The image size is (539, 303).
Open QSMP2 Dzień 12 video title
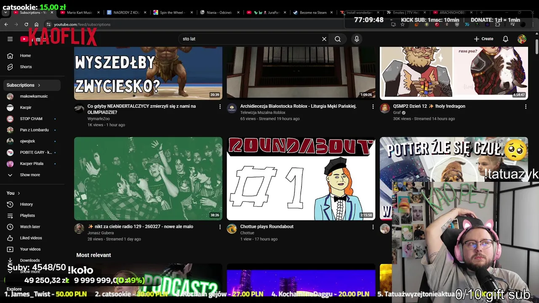click(x=429, y=106)
